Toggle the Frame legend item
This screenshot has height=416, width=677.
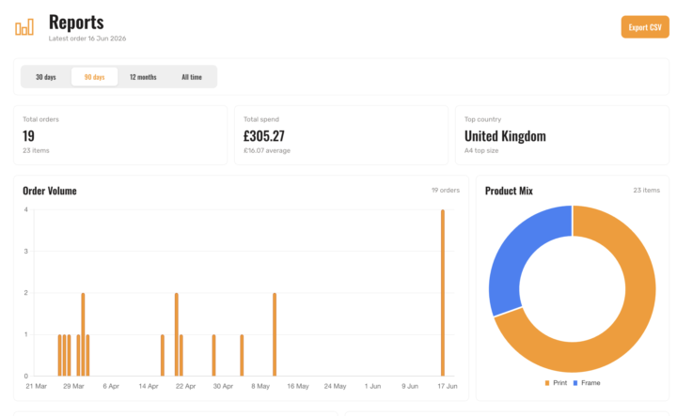pyautogui.click(x=587, y=383)
